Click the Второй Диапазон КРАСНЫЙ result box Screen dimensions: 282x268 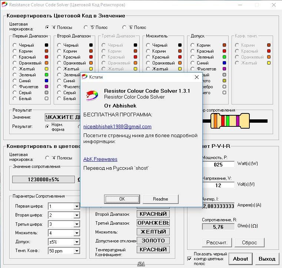coord(153,214)
